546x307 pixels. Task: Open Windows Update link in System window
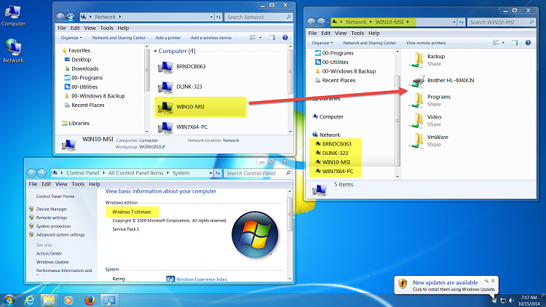point(52,262)
